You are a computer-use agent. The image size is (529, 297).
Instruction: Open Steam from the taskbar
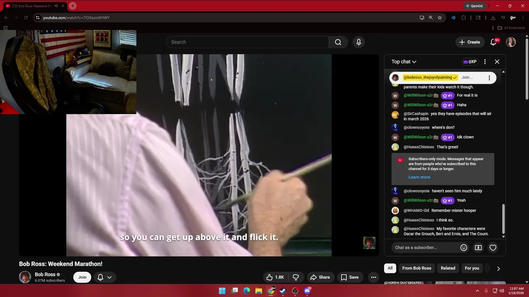pyautogui.click(x=283, y=291)
